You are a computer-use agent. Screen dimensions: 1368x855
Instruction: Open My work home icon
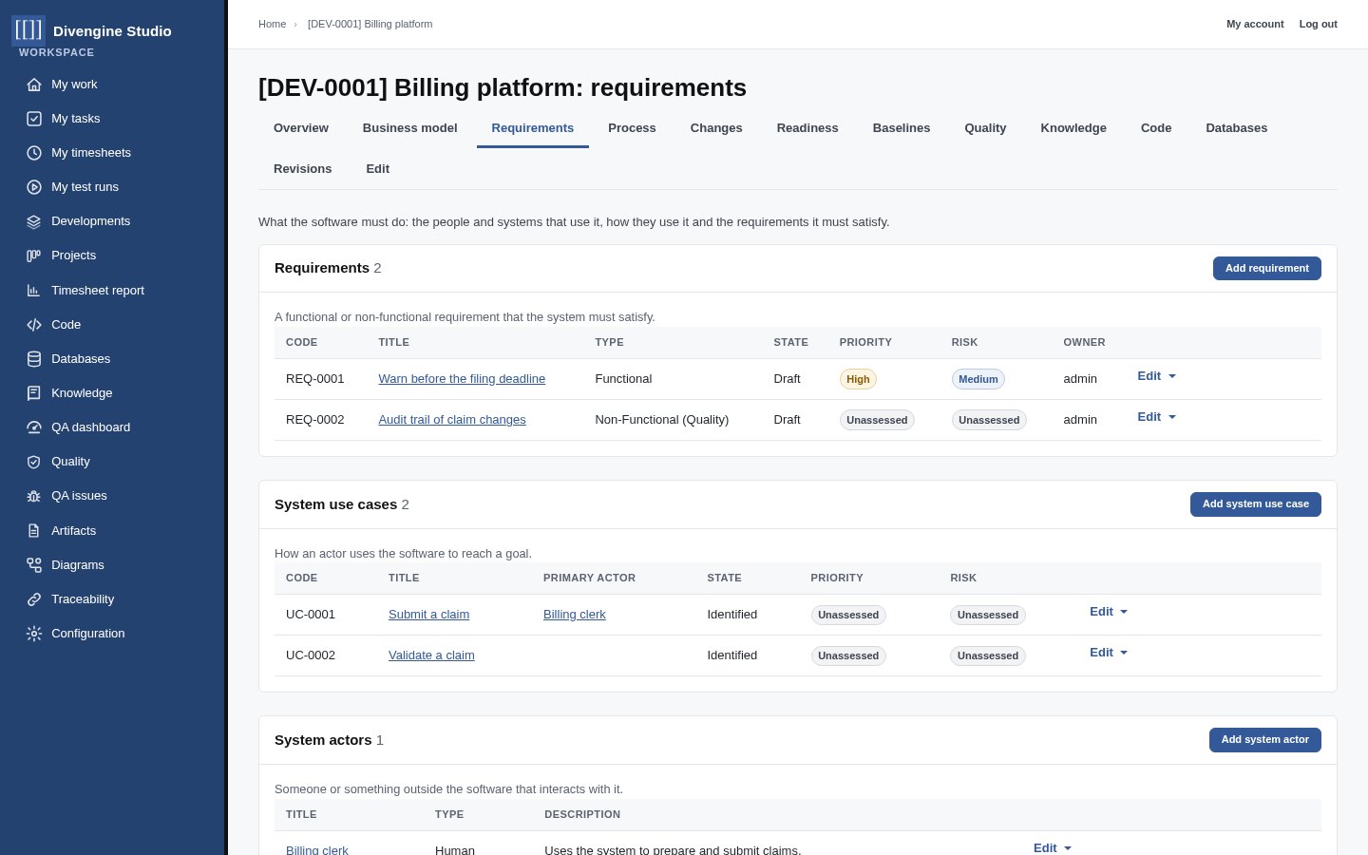tap(34, 85)
